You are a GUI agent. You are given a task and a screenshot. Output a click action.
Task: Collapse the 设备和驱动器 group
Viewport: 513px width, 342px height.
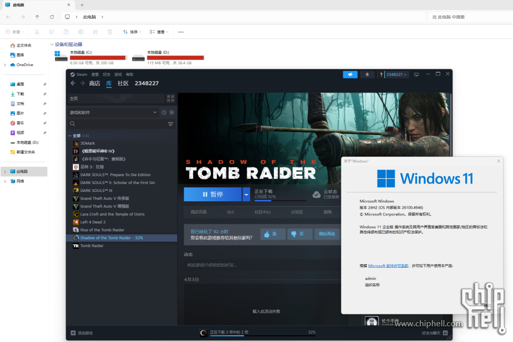52,44
